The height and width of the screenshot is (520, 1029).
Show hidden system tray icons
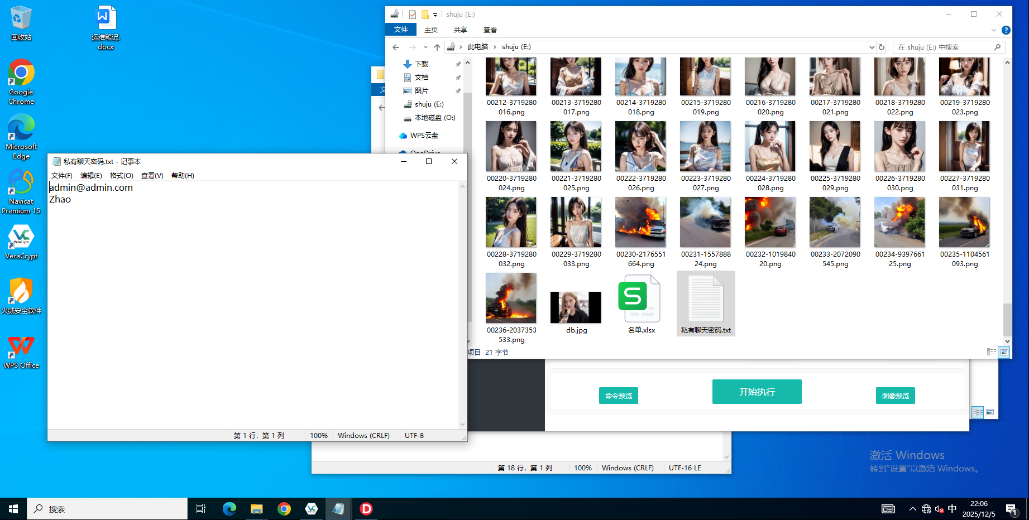[912, 509]
